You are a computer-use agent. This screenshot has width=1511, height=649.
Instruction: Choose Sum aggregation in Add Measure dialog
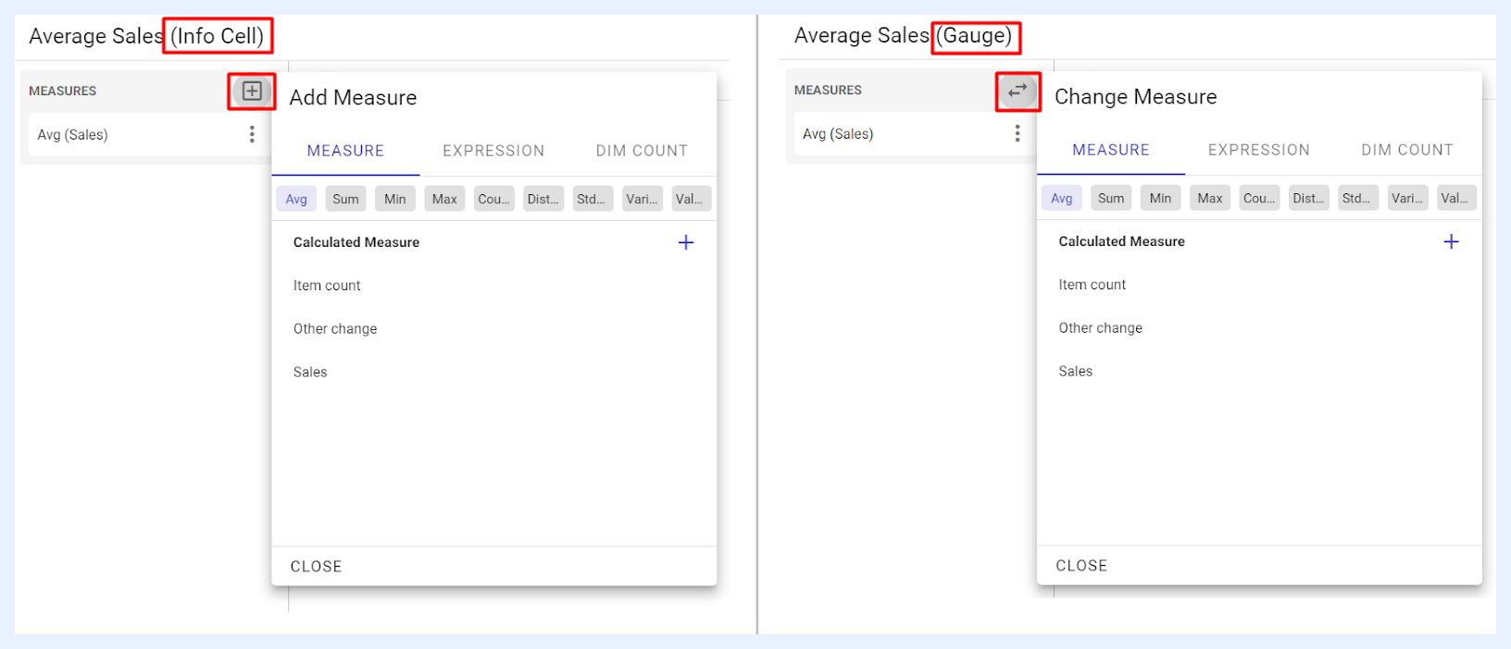click(345, 199)
